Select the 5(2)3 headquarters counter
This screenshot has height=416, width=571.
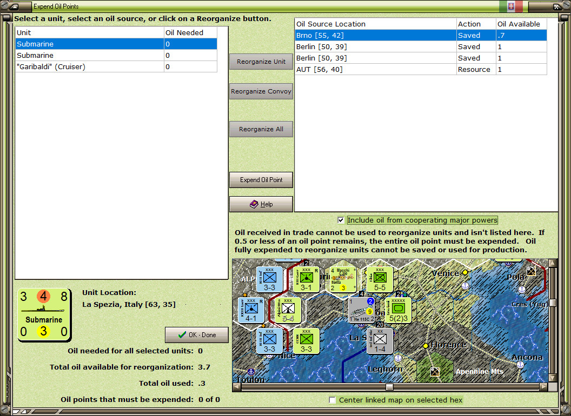coord(399,311)
